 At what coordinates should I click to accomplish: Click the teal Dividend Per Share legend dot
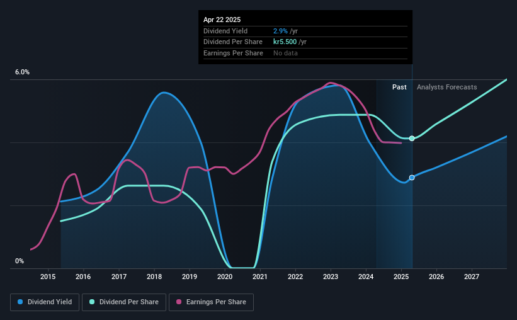92,302
